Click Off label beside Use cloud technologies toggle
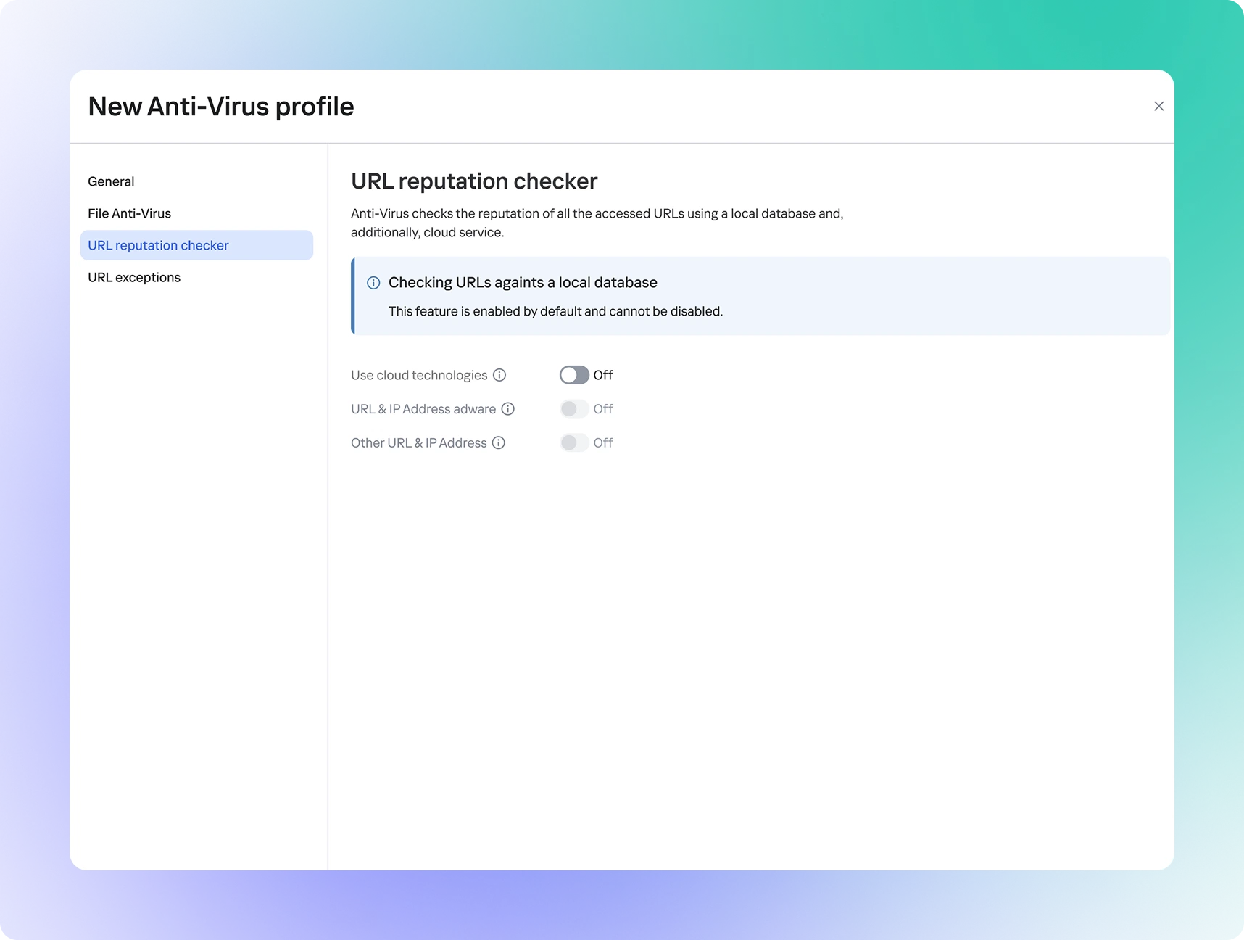This screenshot has width=1244, height=940. [603, 375]
